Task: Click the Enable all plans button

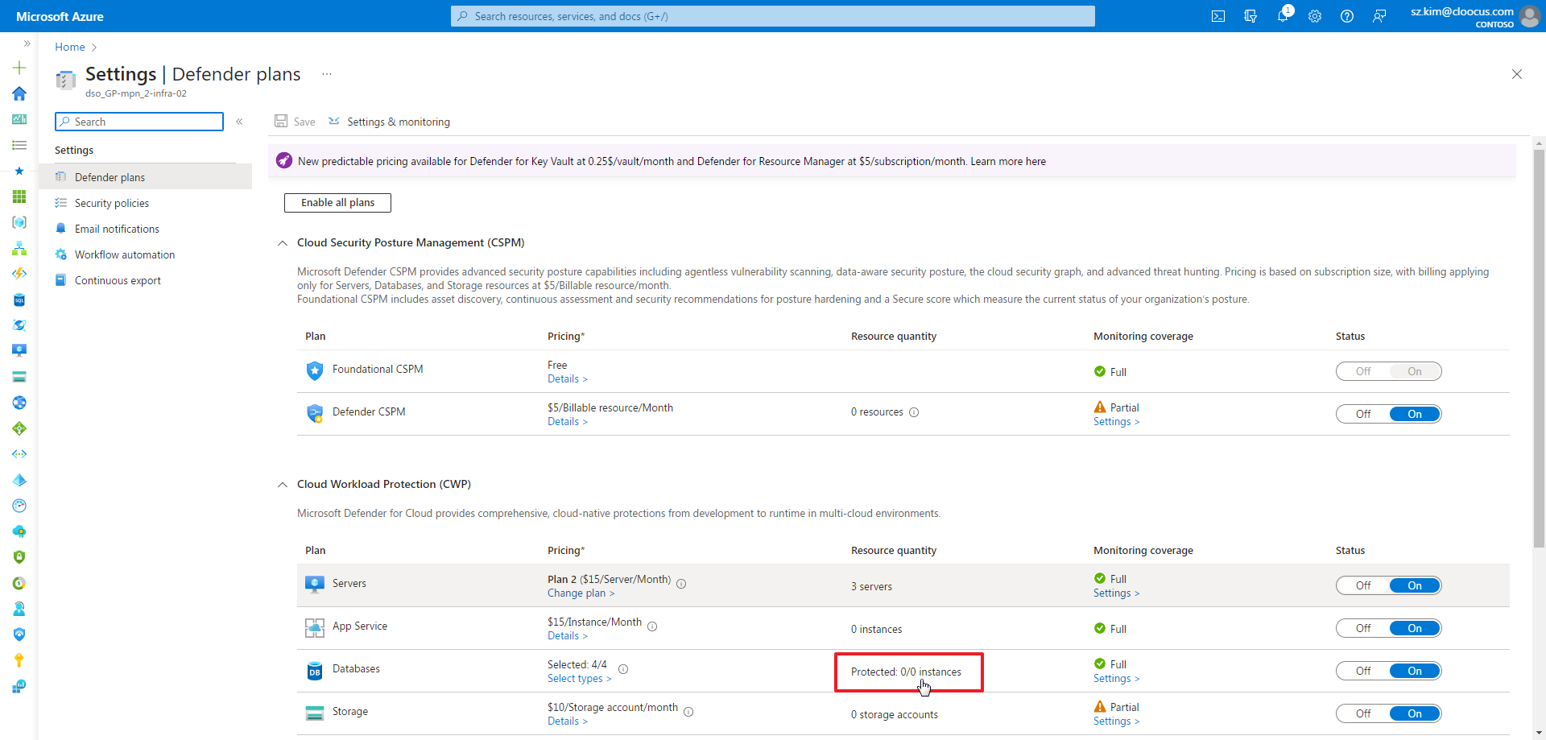Action: 337,203
